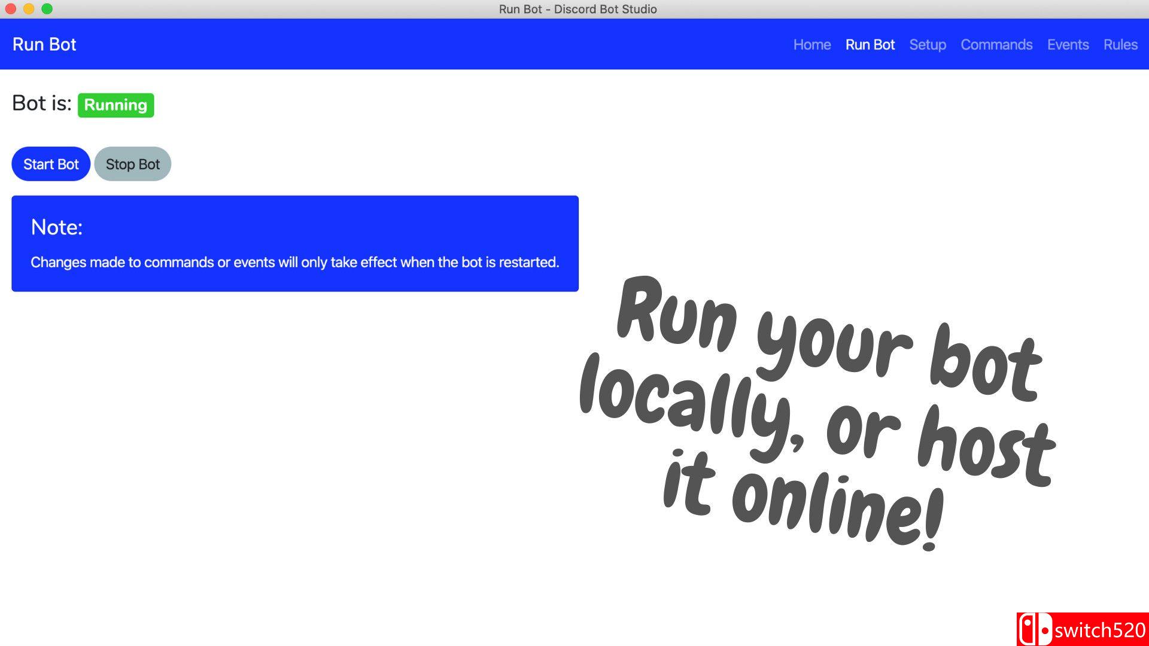Click the switch520 watermark text

pyautogui.click(x=1099, y=630)
